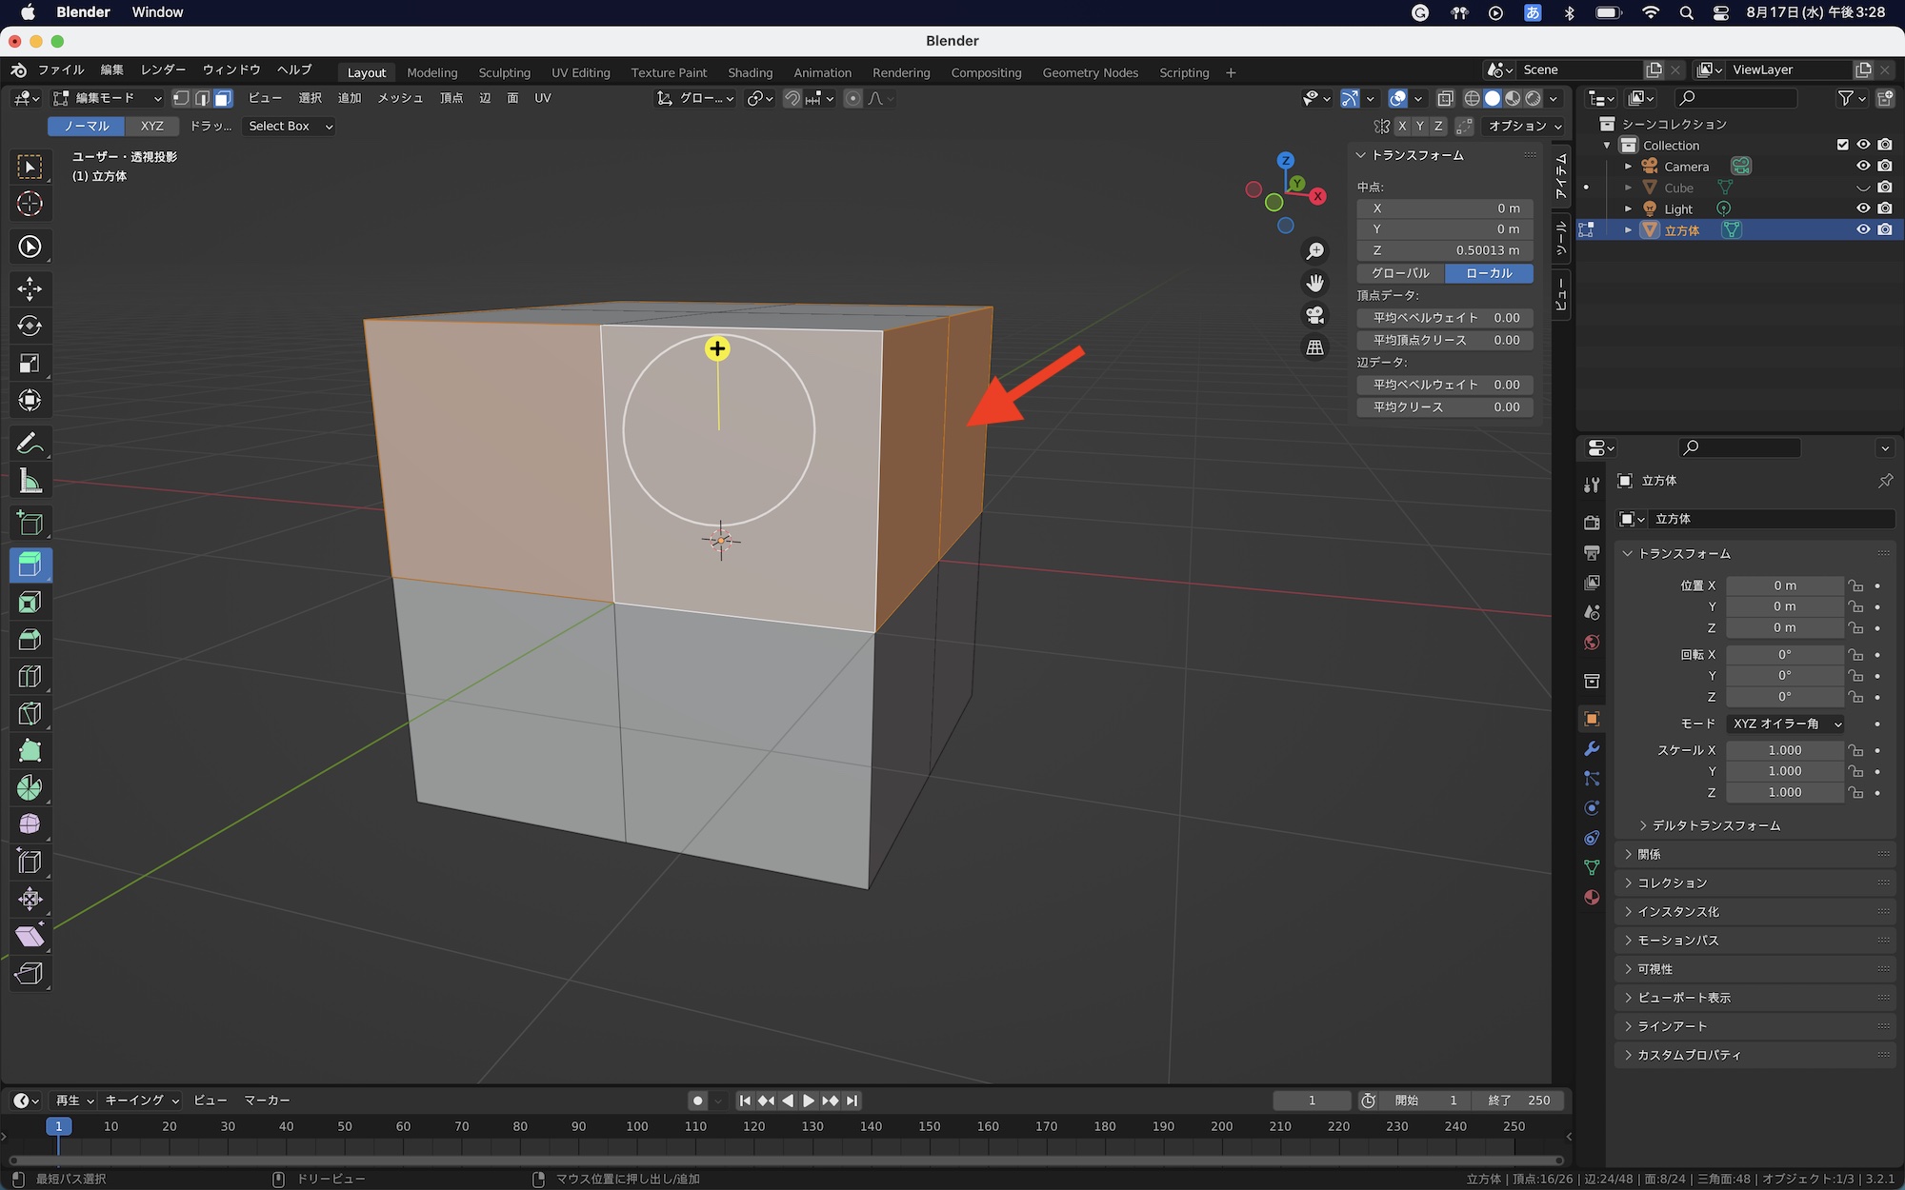Toggle camera view in viewport
The image size is (1905, 1190).
point(1314,315)
